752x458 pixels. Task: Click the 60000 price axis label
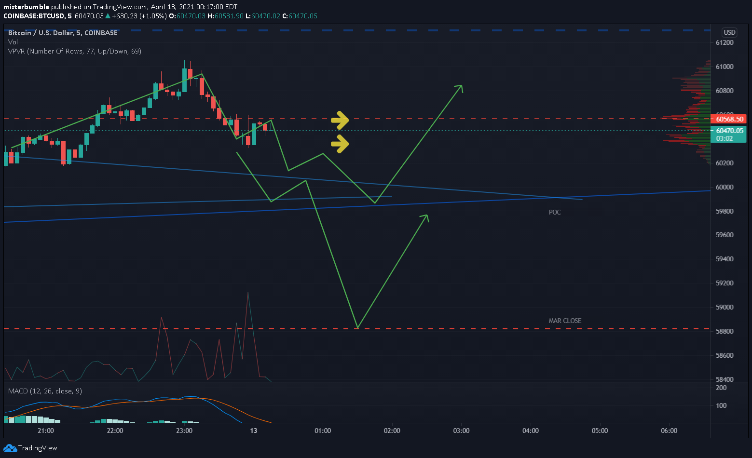725,187
